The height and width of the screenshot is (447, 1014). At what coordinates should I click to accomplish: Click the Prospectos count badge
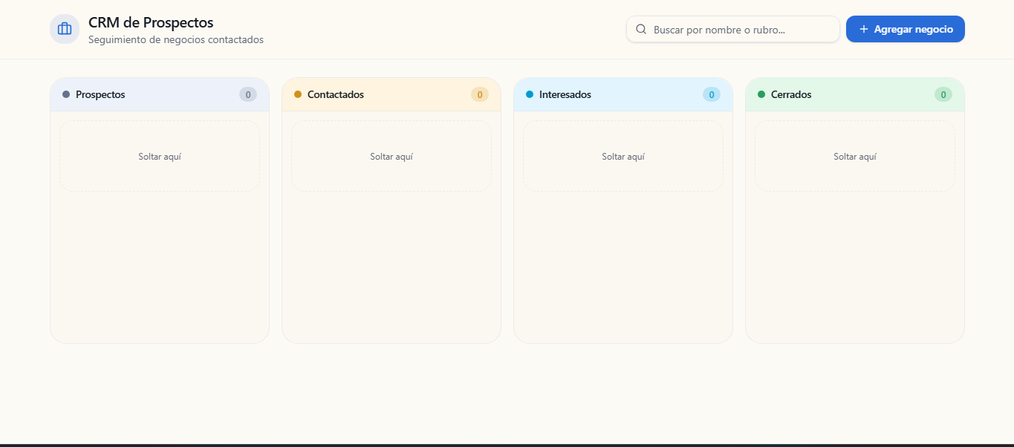[248, 94]
